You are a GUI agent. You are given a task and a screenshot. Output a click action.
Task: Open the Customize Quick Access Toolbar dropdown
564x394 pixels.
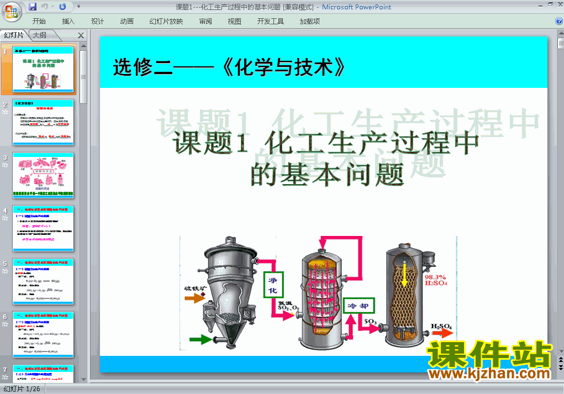coord(79,7)
